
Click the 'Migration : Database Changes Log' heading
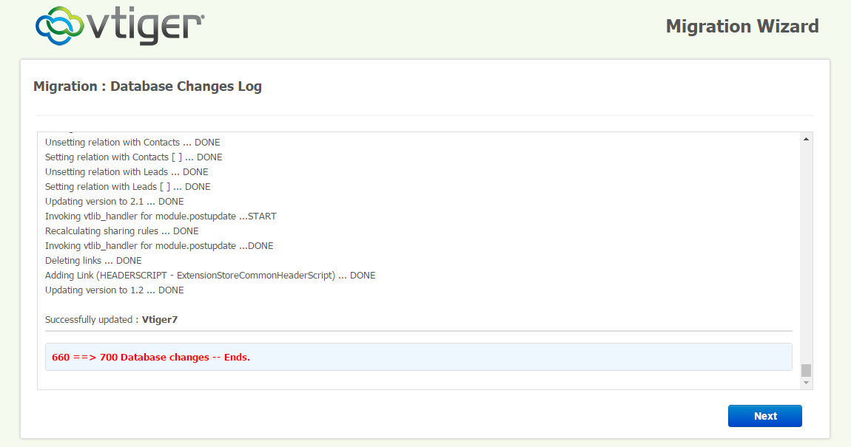point(147,86)
